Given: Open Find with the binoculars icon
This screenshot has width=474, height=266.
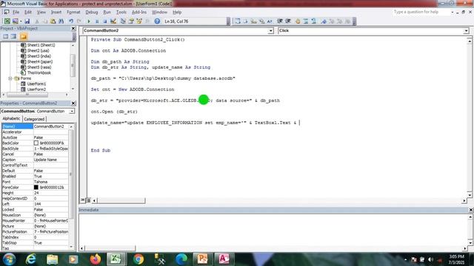Looking at the screenshot, I should (61, 21).
